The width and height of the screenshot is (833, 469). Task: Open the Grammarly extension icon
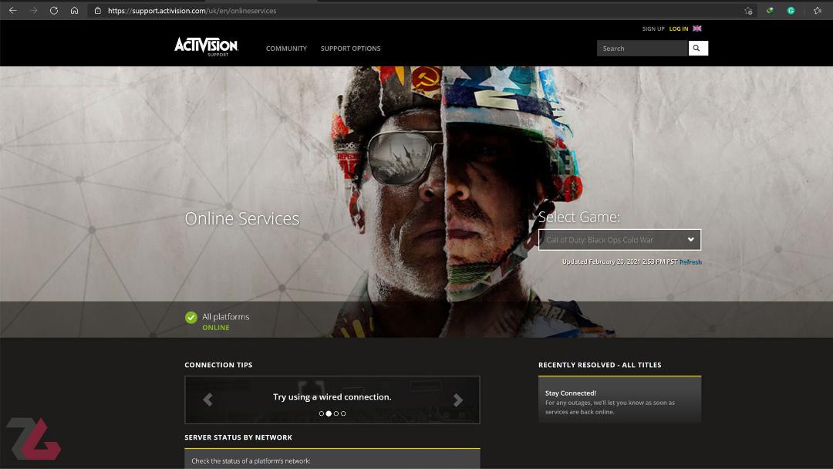[x=791, y=11]
